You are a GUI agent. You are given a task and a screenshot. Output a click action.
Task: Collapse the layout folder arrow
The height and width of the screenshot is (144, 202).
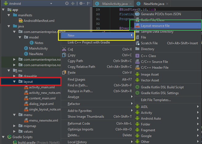click(x=14, y=82)
